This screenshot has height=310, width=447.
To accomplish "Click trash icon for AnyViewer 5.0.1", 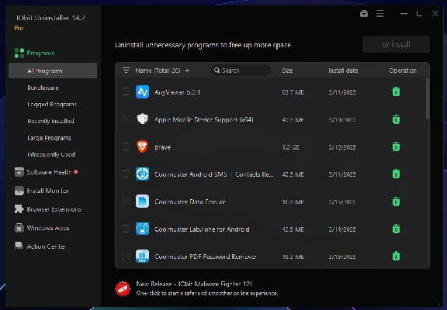I will (396, 91).
